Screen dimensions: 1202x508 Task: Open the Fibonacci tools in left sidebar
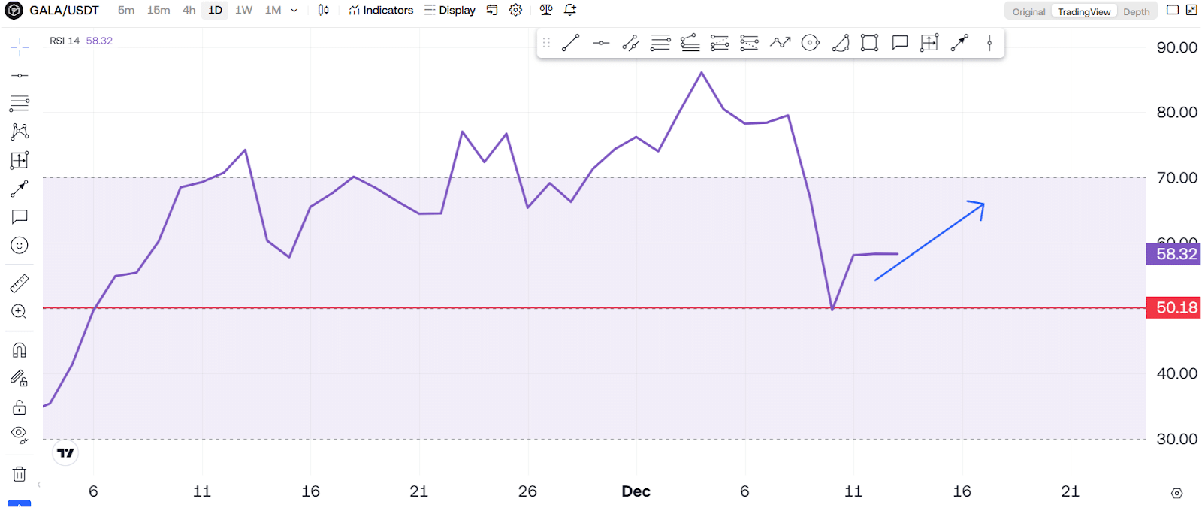(20, 104)
